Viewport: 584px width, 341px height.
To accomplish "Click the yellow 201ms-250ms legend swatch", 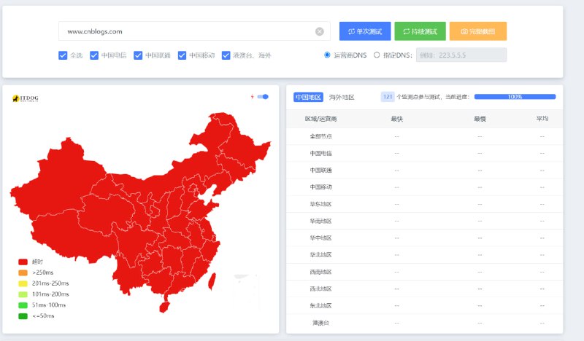I will point(23,283).
